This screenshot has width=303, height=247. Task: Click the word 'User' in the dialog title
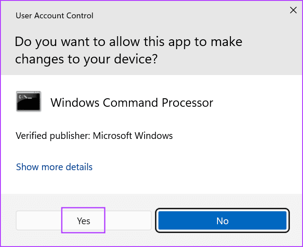tap(24, 16)
